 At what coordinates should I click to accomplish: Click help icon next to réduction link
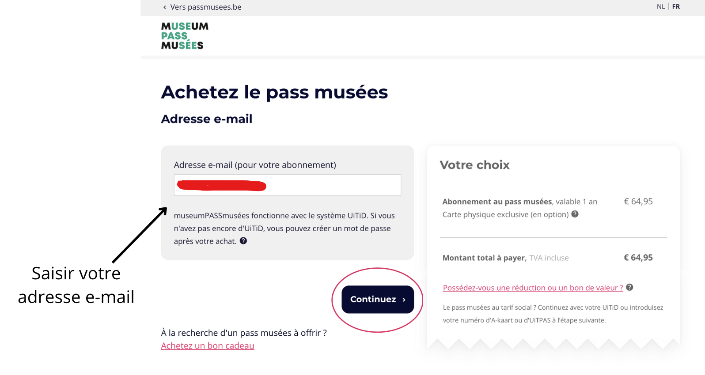click(x=629, y=287)
